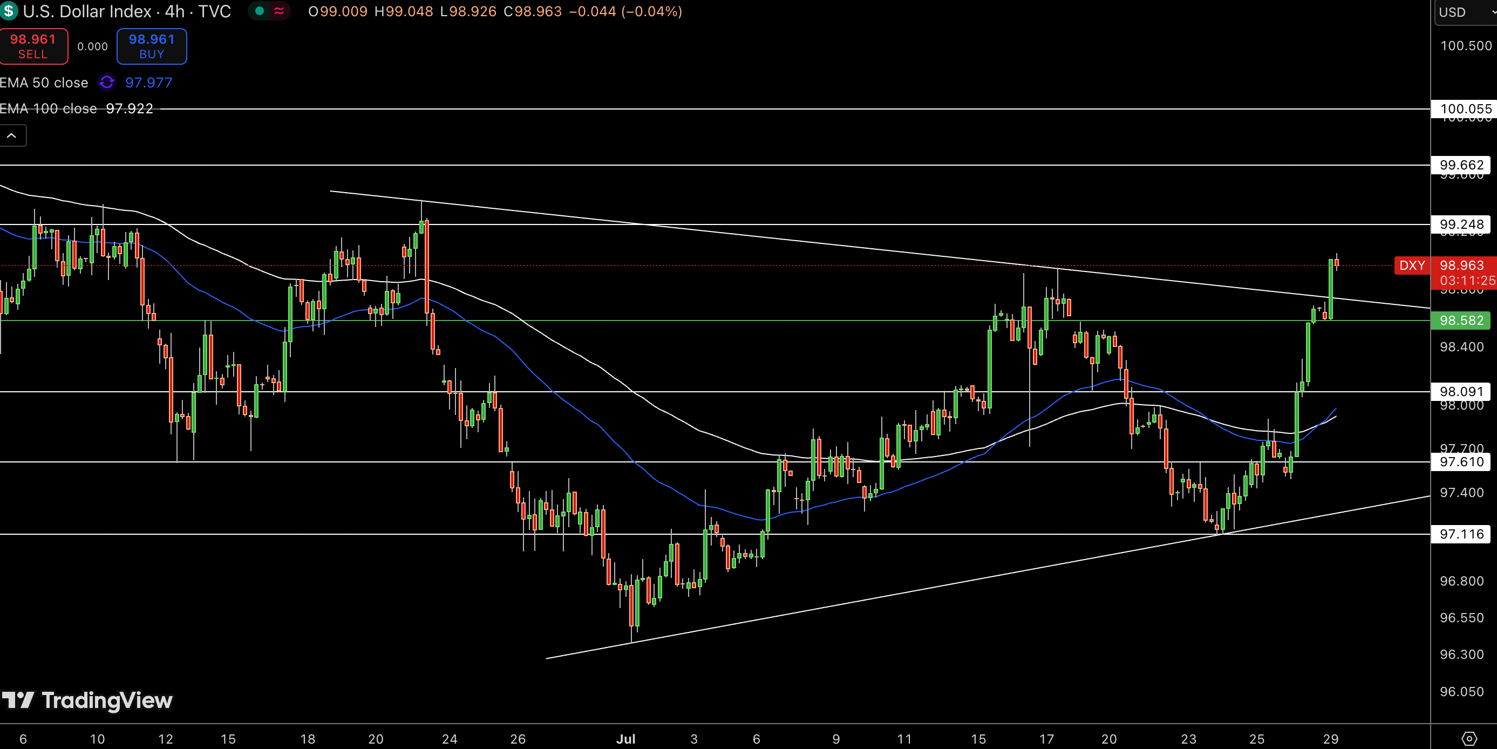The height and width of the screenshot is (749, 1497).
Task: Click the 97.116 horizontal line price label
Action: coord(1461,534)
